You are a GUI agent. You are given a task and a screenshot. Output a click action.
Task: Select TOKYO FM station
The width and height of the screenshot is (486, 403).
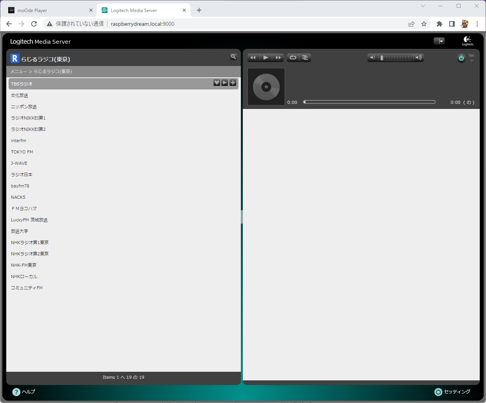[x=123, y=152]
